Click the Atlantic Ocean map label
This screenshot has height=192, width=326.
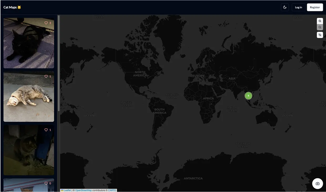tap(172, 96)
